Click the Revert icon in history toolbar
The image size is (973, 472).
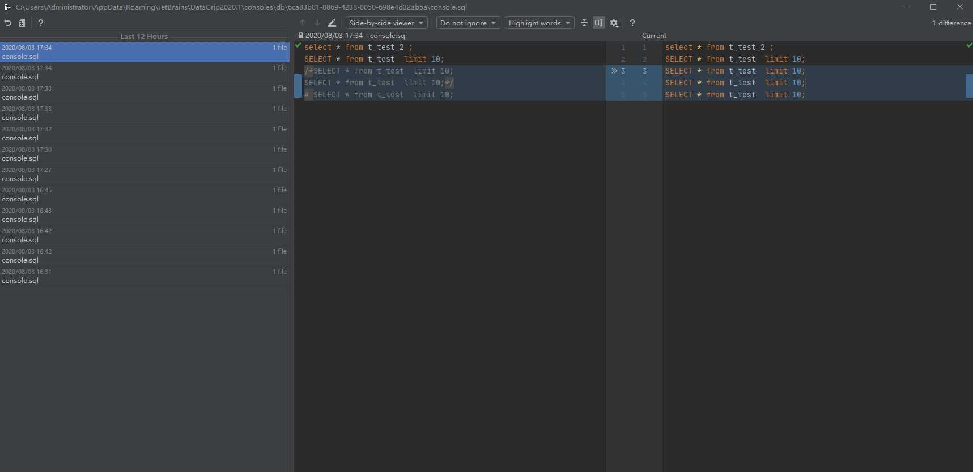pos(8,23)
